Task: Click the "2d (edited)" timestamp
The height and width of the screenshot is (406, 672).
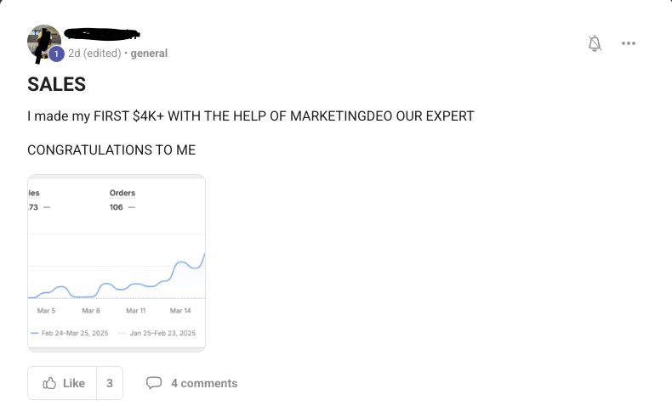Action: tap(94, 54)
